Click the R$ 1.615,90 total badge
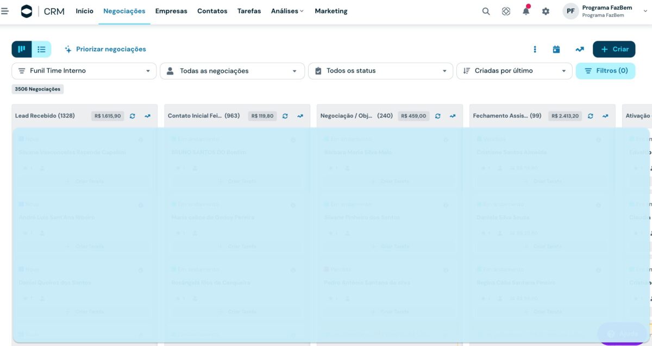The height and width of the screenshot is (346, 652). click(x=108, y=116)
